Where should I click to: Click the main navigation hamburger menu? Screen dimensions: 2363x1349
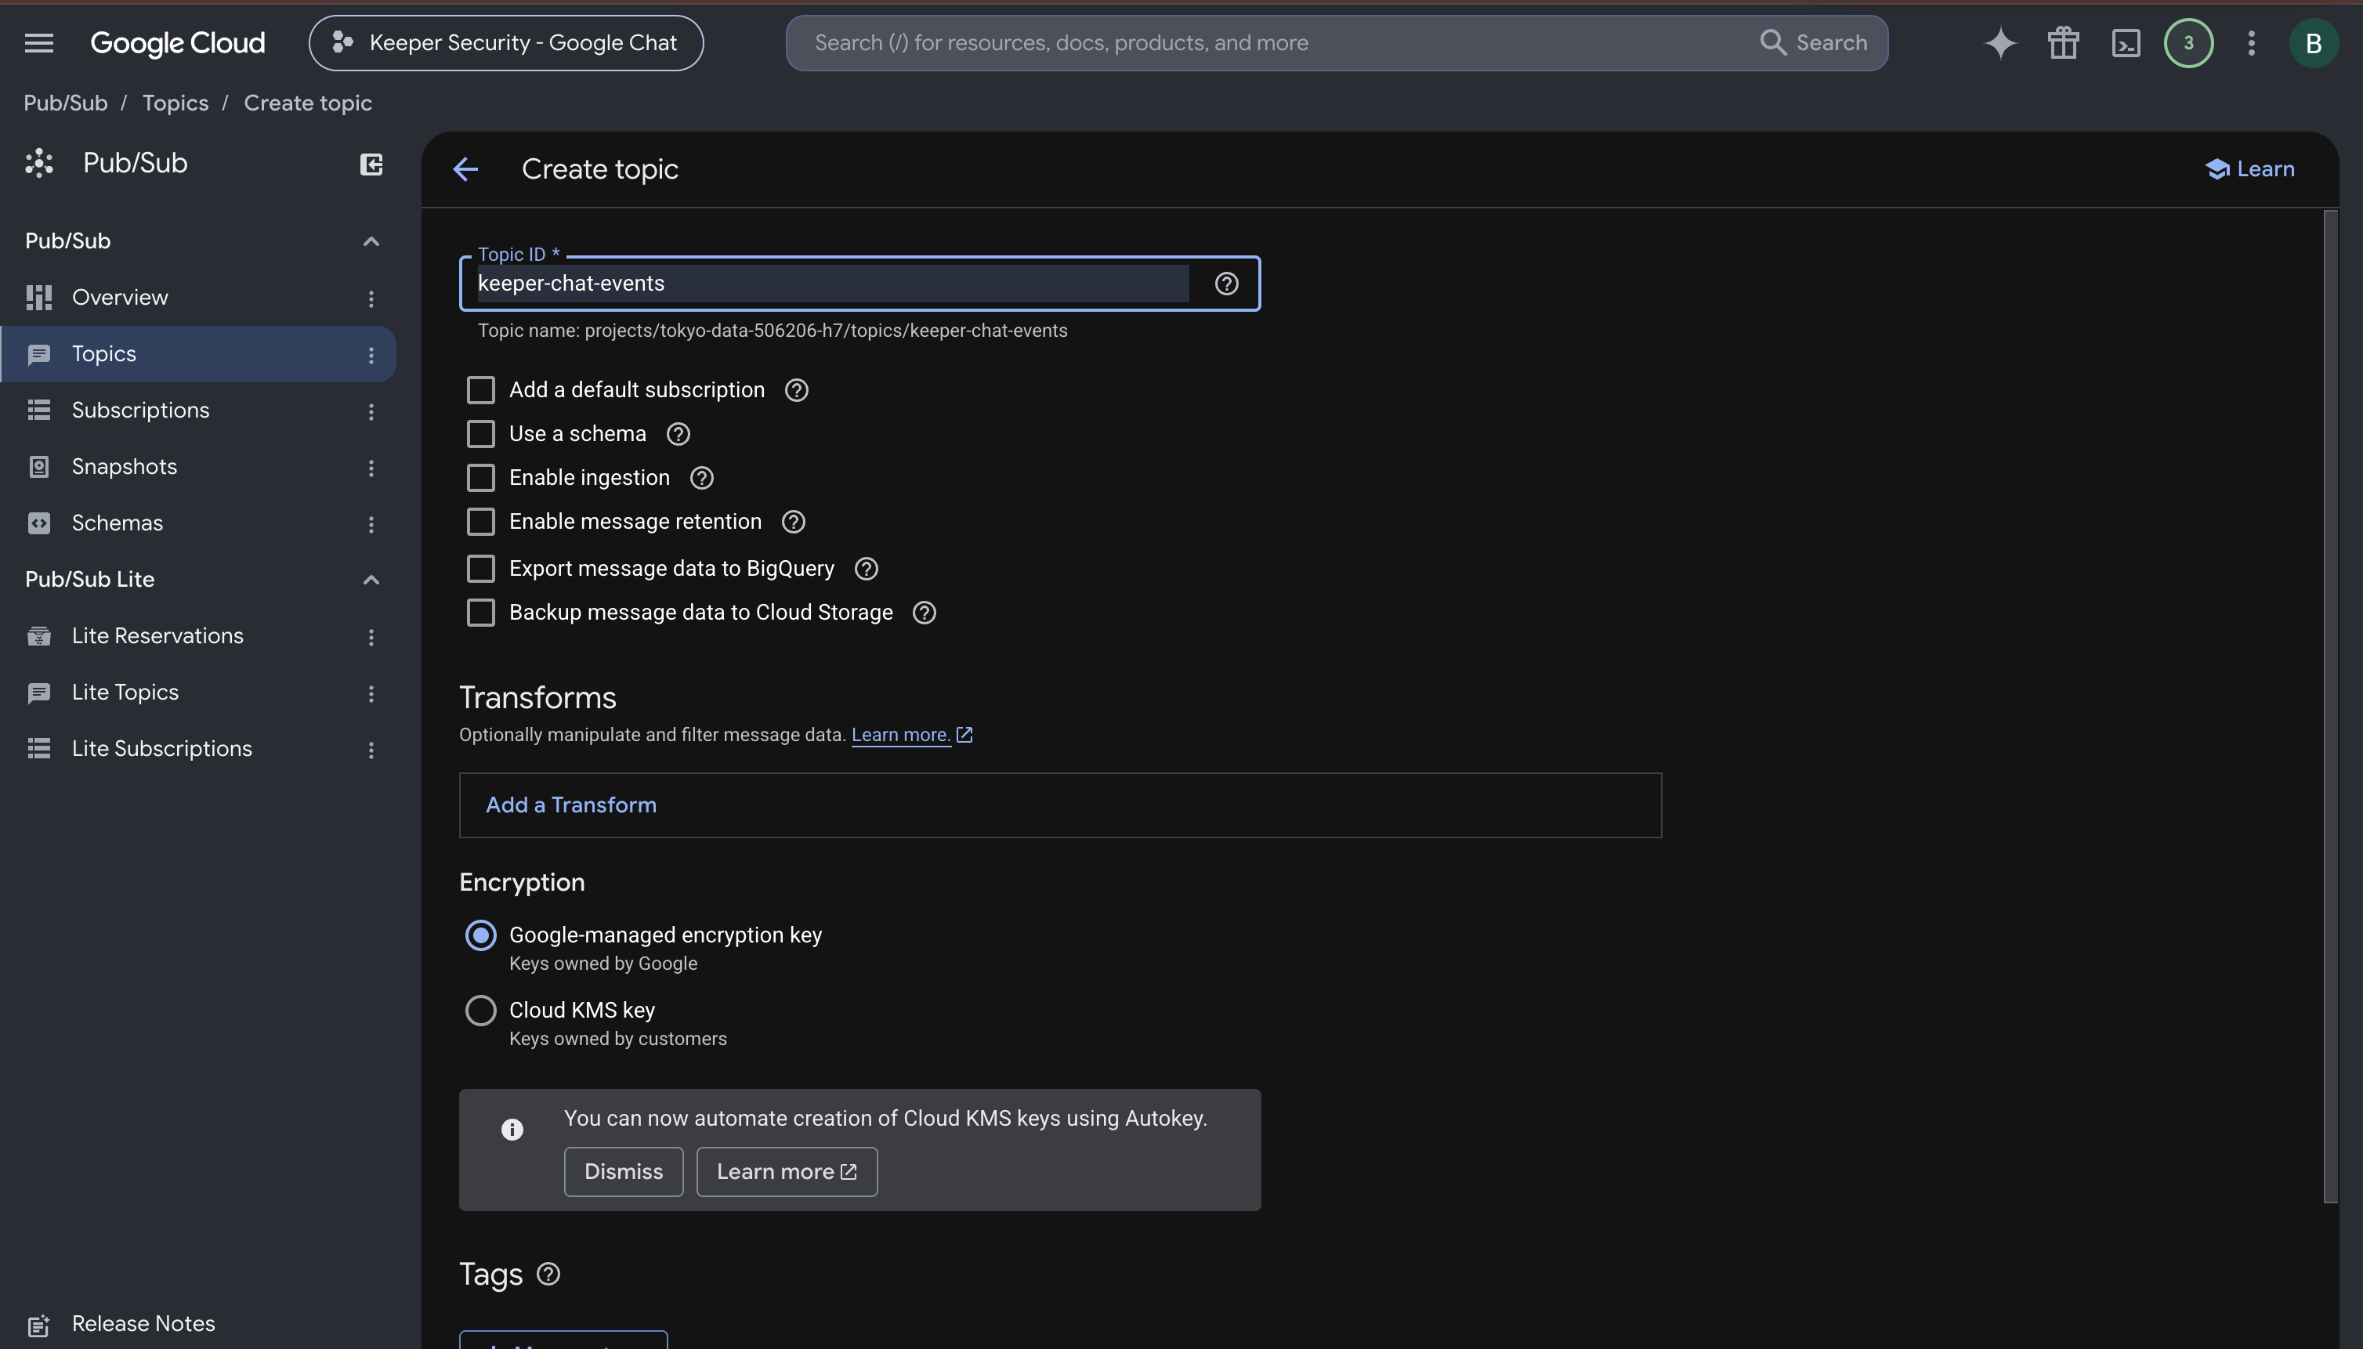pyautogui.click(x=39, y=42)
